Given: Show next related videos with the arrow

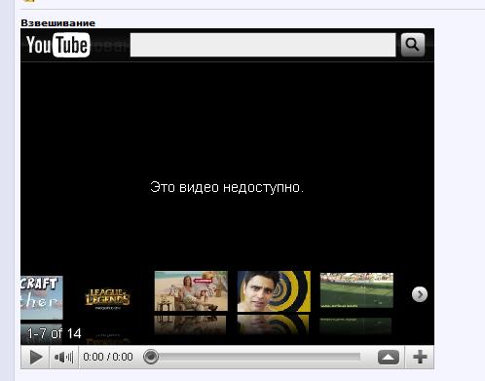Looking at the screenshot, I should coord(420,294).
